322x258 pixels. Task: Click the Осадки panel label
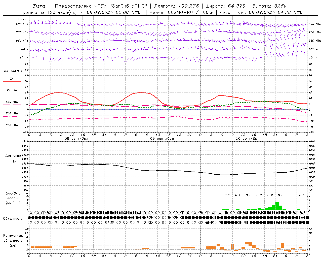coord(13,198)
